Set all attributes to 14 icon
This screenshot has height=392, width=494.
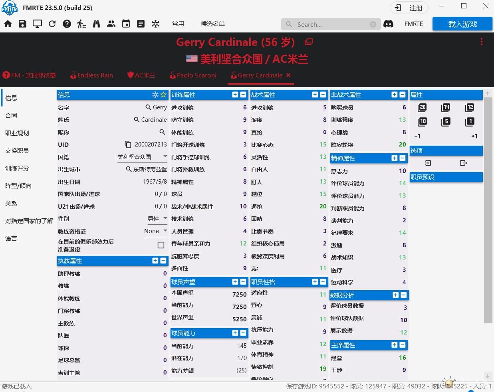coord(446,107)
